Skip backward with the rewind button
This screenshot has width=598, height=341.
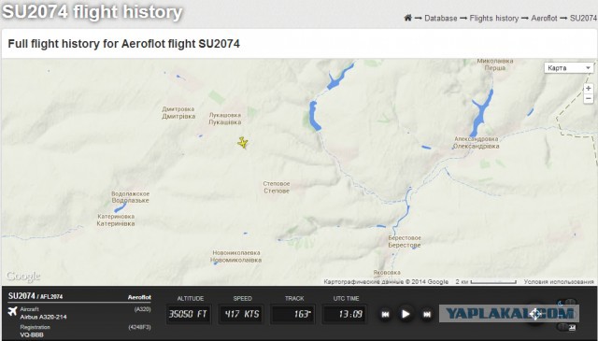385,314
